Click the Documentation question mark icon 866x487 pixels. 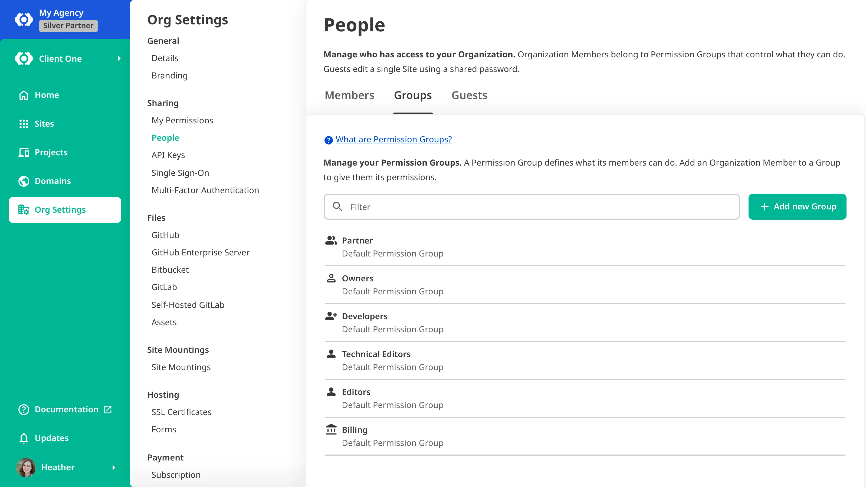[24, 409]
